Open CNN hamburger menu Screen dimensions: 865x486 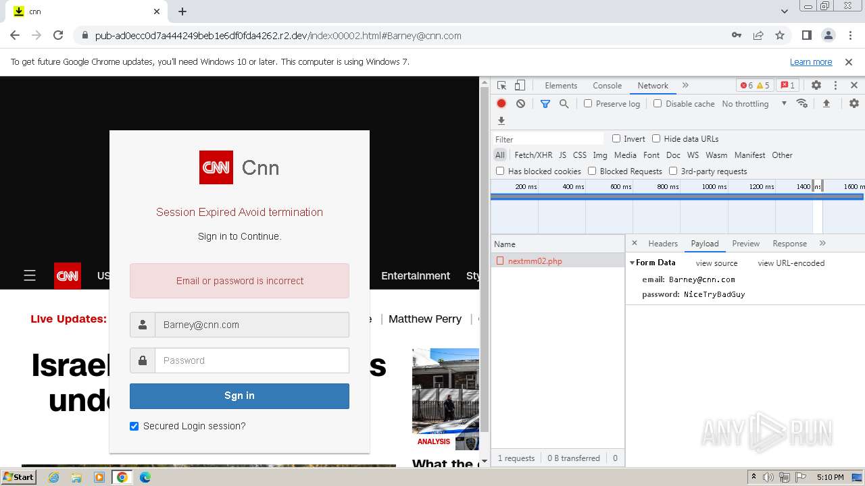pos(30,275)
